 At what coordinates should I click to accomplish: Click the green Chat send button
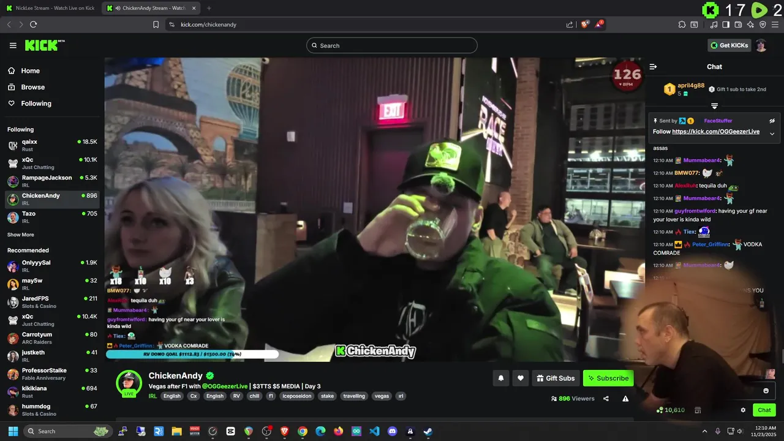click(764, 410)
